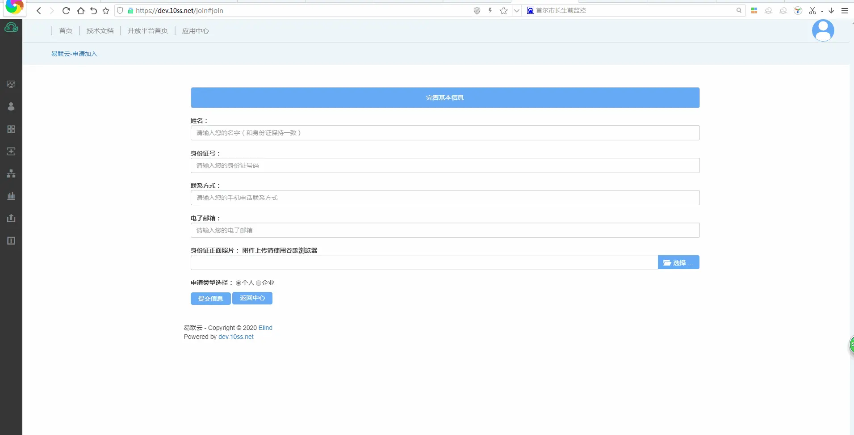
Task: Expand the address bar dropdown chevron
Action: coord(517,11)
